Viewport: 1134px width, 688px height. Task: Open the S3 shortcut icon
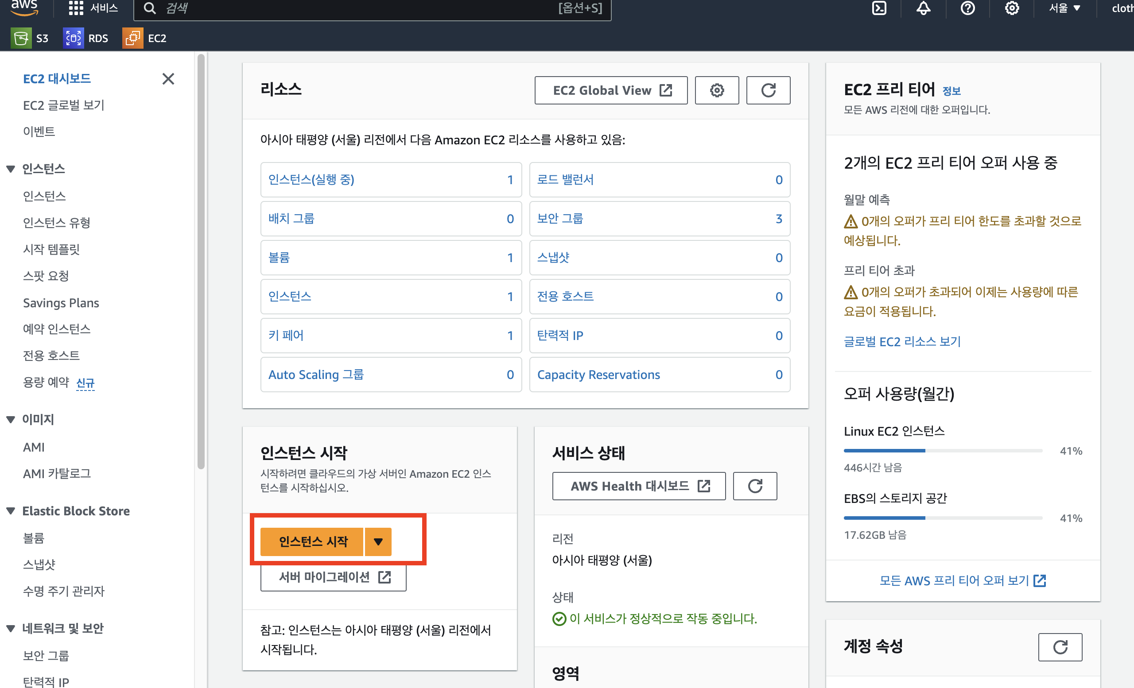[21, 38]
